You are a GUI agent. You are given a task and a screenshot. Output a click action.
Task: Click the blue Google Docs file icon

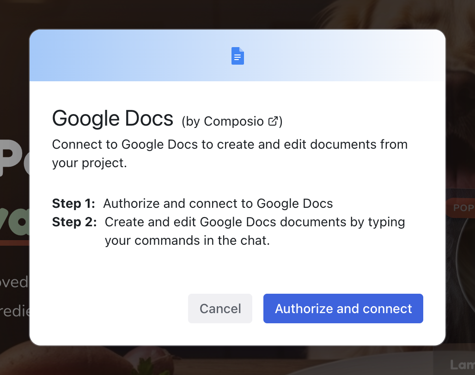click(x=237, y=56)
